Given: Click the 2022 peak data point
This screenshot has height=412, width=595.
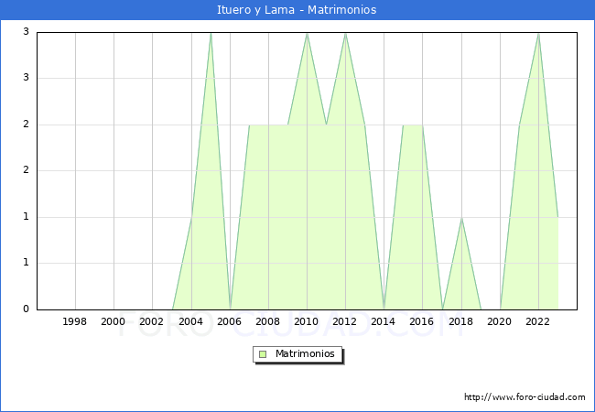Looking at the screenshot, I should (538, 33).
